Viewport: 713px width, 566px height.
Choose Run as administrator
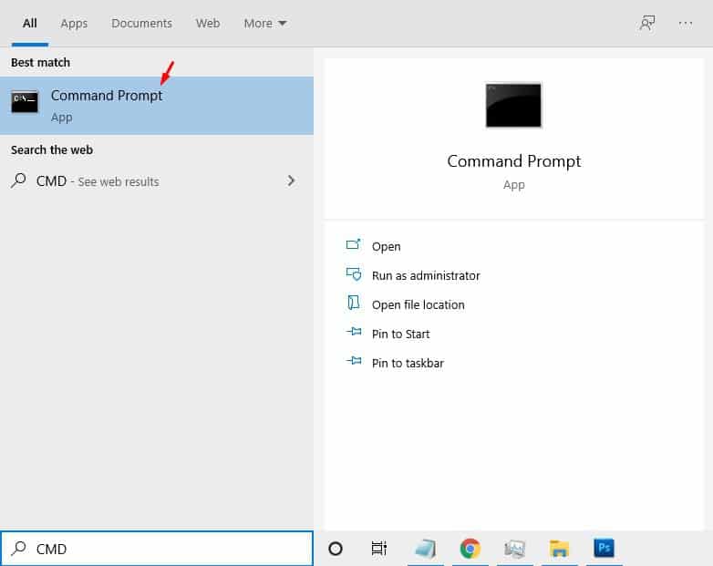click(426, 275)
